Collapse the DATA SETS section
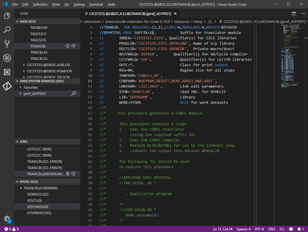308x232 pixels. [x=27, y=21]
